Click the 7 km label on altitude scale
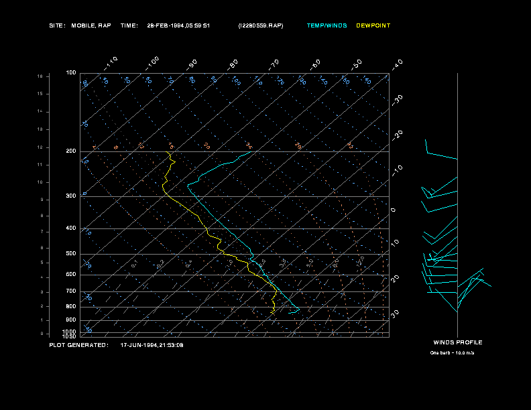The image size is (531, 410). 42,232
